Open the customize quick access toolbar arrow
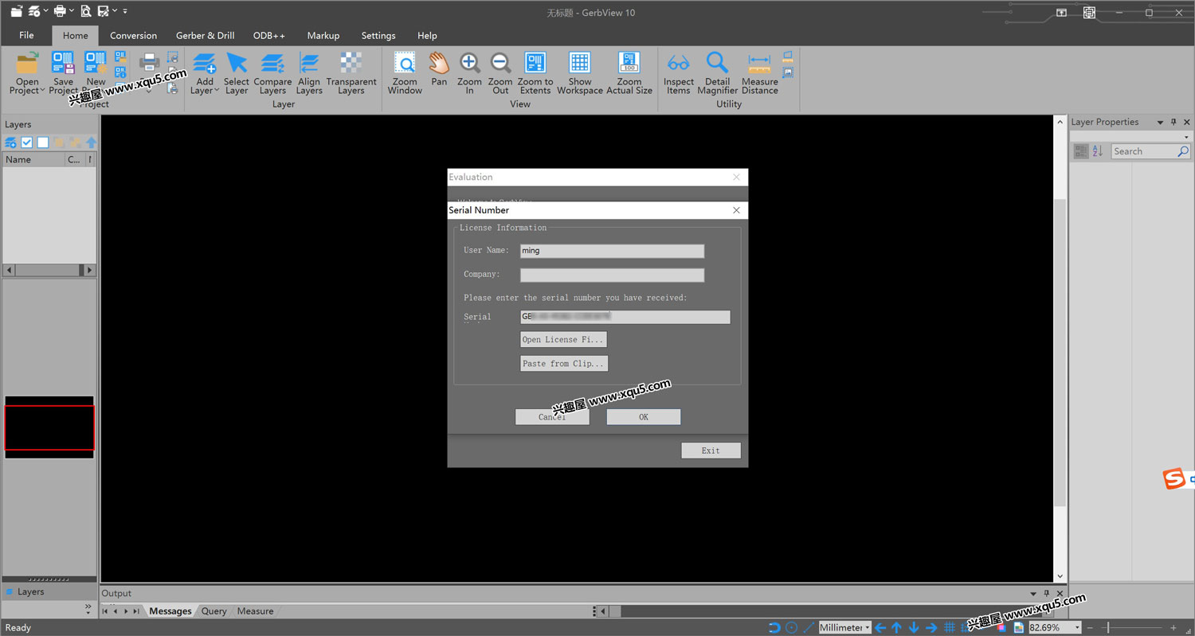1195x636 pixels. [x=125, y=11]
